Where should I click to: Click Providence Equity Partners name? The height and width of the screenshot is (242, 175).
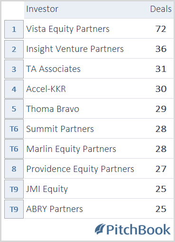pyautogui.click(x=80, y=169)
